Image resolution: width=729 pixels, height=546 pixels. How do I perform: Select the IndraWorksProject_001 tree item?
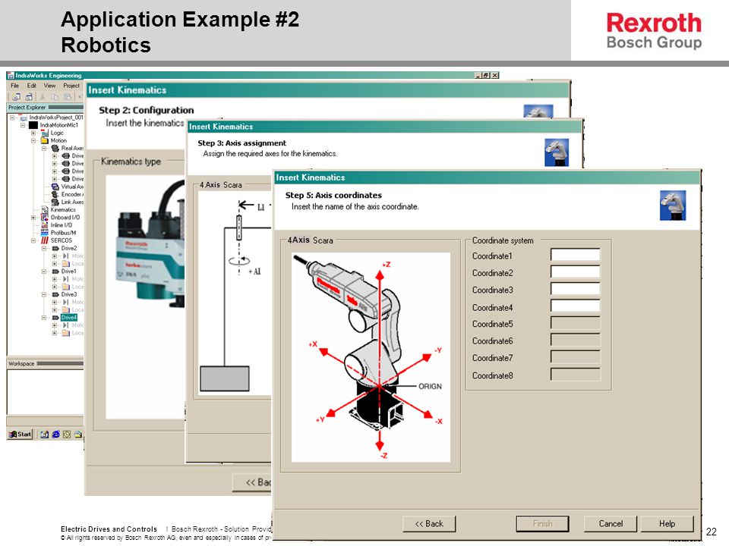(56, 118)
